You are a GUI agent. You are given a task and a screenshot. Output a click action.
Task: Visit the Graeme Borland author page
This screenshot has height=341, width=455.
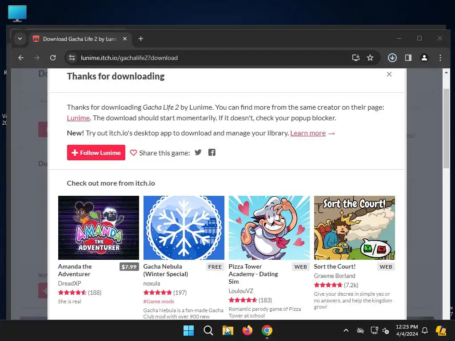(x=335, y=276)
